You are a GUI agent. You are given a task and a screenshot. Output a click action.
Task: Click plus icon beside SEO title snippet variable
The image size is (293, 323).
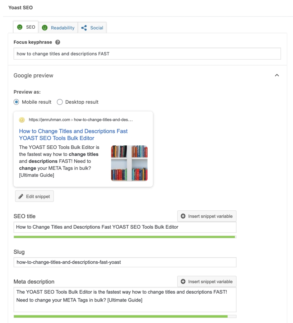pos(183,216)
